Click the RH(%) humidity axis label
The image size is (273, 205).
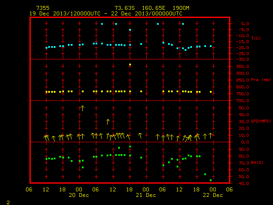257,163
